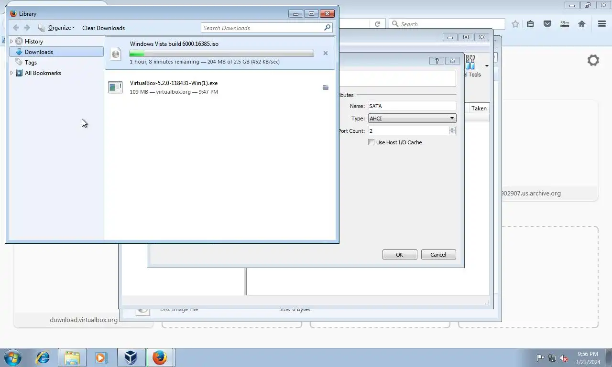The image size is (612, 367).
Task: Select All Bookmarks in Library sidebar
Action: (x=43, y=73)
